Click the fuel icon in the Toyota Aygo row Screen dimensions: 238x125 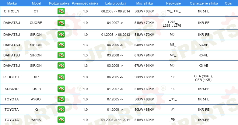[x=61, y=99]
